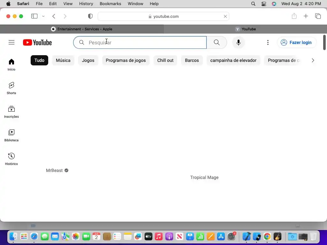This screenshot has width=327, height=245.
Task: Open a new Safari tab
Action: click(x=306, y=16)
